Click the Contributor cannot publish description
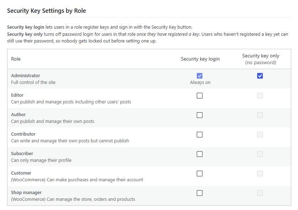This screenshot has height=210, width=298. pyautogui.click(x=70, y=141)
